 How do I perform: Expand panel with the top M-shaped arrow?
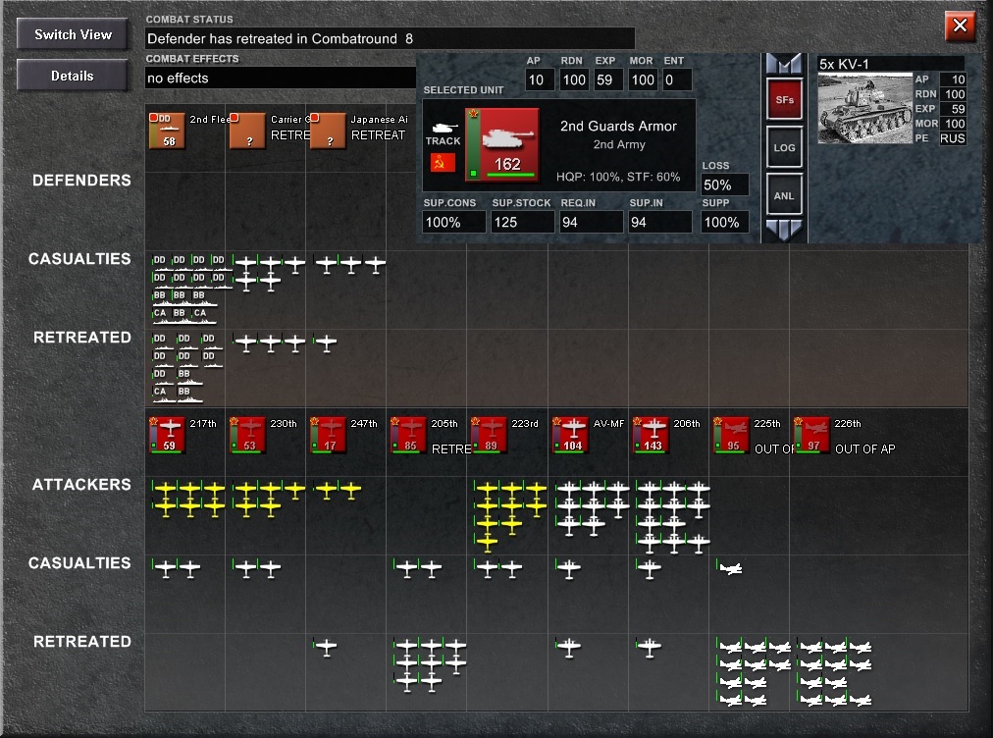(x=783, y=64)
